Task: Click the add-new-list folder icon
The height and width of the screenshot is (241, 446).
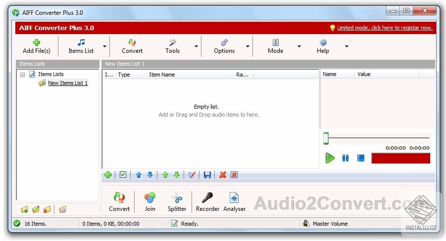Action: [x=24, y=209]
